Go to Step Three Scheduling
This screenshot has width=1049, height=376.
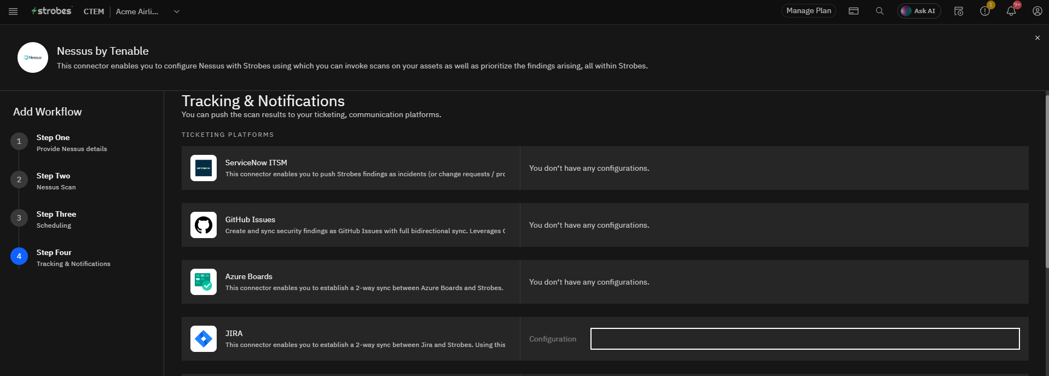pos(56,219)
